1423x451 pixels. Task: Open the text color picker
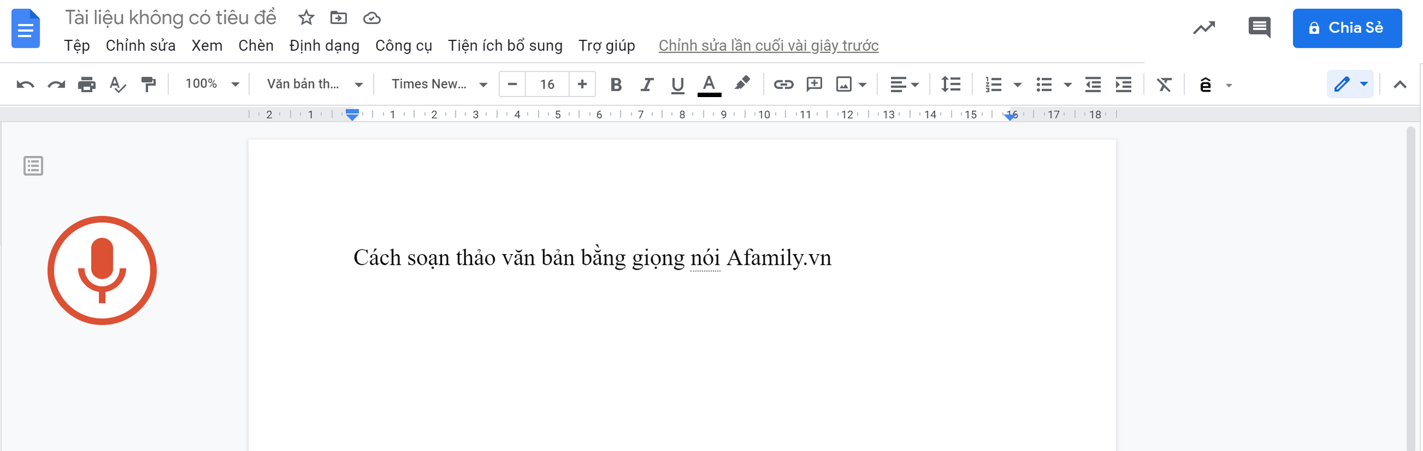(709, 84)
